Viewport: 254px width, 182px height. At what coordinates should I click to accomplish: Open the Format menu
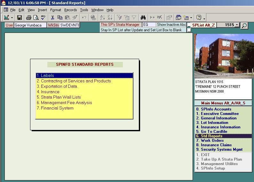56,10
